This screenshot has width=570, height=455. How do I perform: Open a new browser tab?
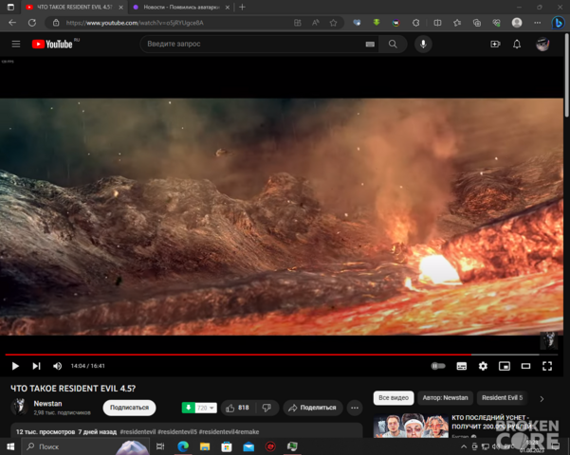pyautogui.click(x=242, y=7)
